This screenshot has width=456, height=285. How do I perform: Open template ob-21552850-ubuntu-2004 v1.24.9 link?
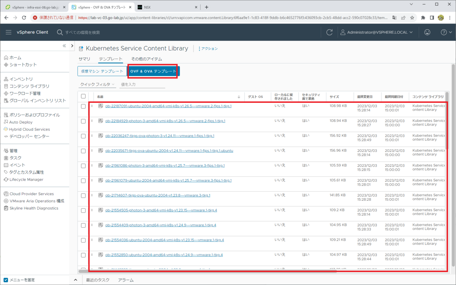click(164, 255)
